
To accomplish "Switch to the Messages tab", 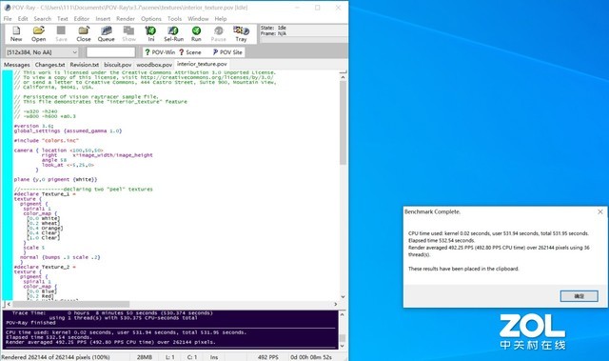I will (x=17, y=65).
